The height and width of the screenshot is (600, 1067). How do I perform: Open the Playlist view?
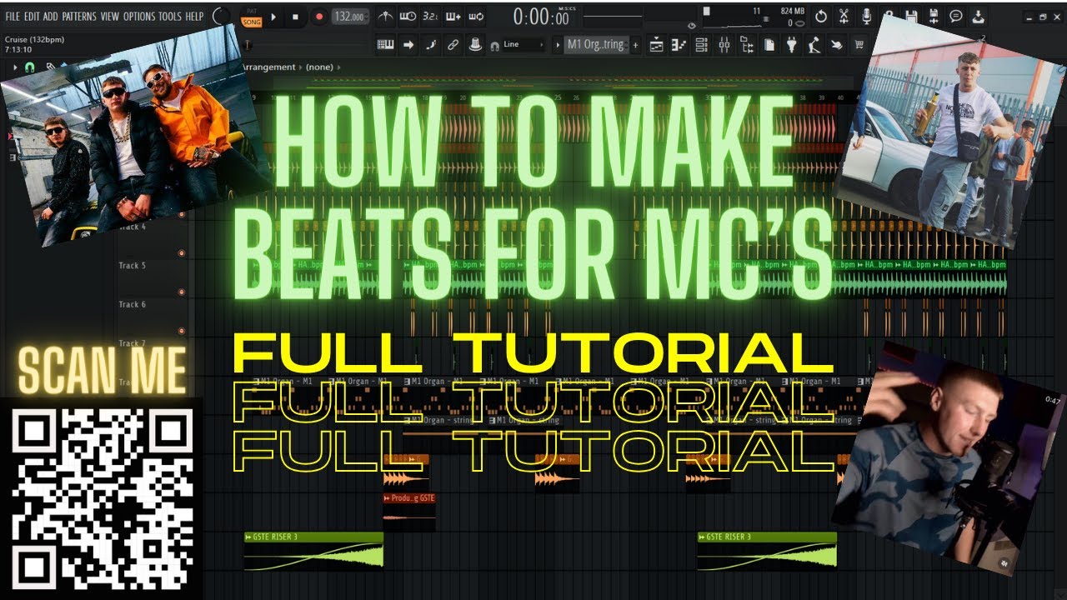656,45
